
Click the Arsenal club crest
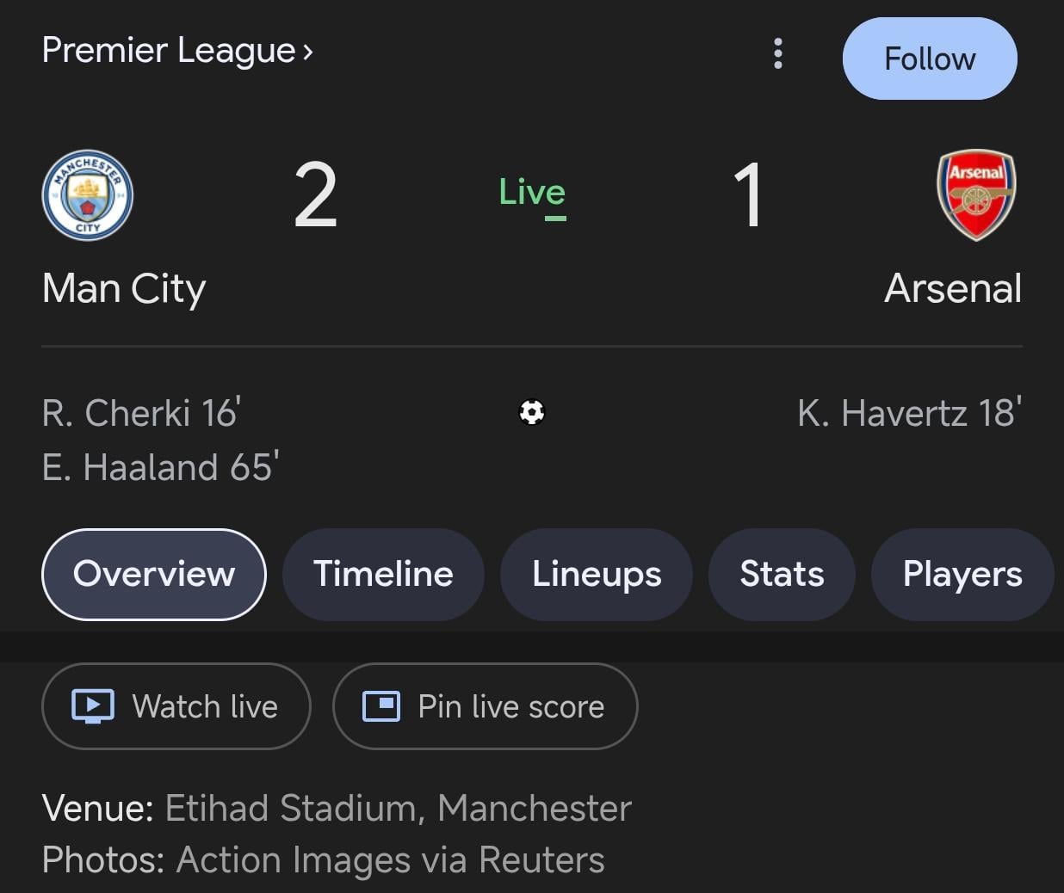[x=976, y=195]
